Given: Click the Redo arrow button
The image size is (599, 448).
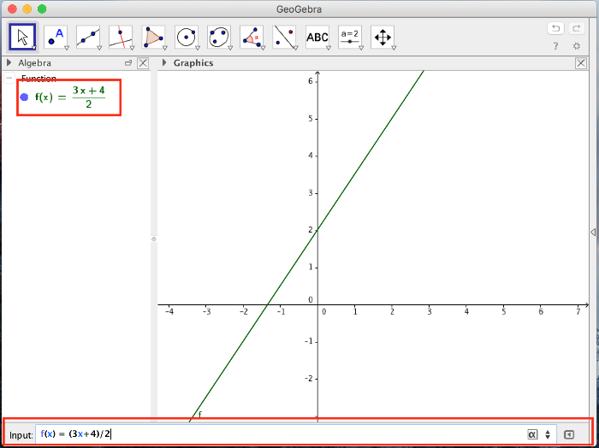Looking at the screenshot, I should click(577, 28).
